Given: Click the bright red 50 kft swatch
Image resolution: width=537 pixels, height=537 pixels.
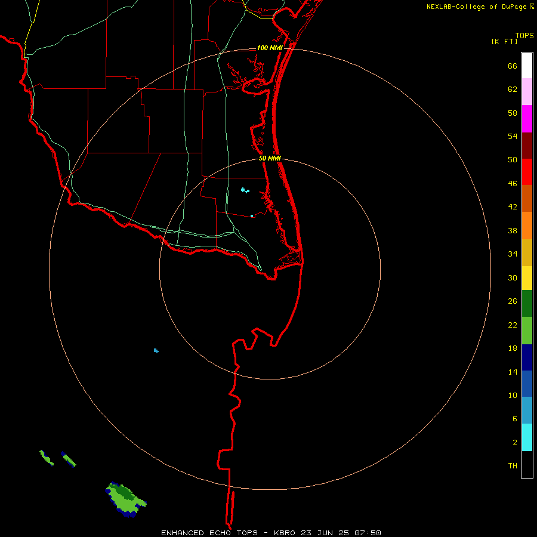Looking at the screenshot, I should point(527,172).
